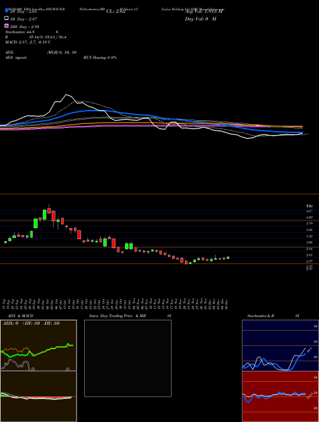Click the 'Avg Vol: 1.913 M' text
Viewport: 319px width, 422px height.
(x=204, y=12)
